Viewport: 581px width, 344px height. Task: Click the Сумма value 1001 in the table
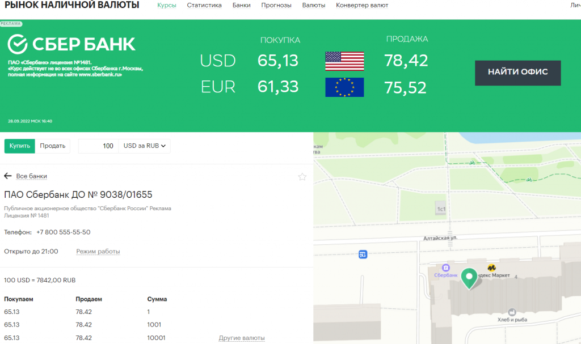click(154, 325)
